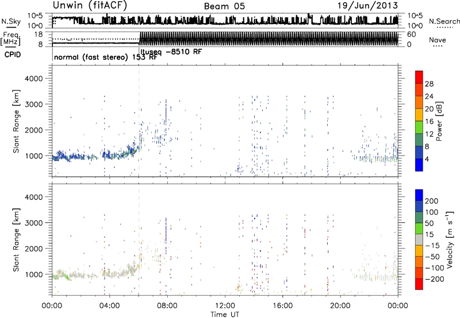Click the '4' power colorbar tick
The image size is (460, 318).
click(x=427, y=159)
